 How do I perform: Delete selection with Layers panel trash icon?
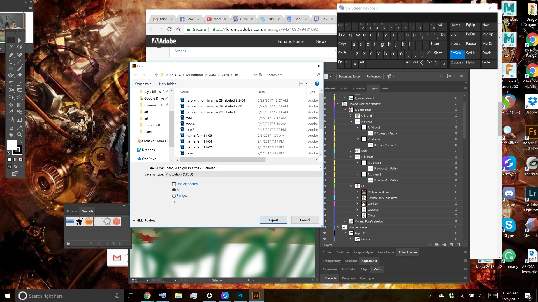tap(459, 245)
